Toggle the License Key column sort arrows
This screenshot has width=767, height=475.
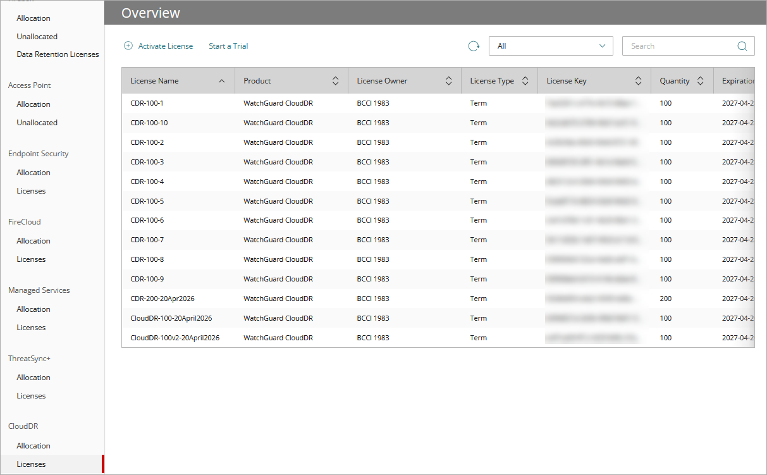pos(638,81)
